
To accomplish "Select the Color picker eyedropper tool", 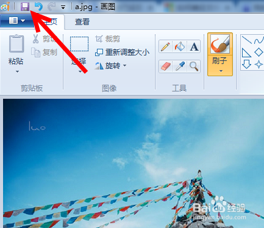I will [x=179, y=66].
